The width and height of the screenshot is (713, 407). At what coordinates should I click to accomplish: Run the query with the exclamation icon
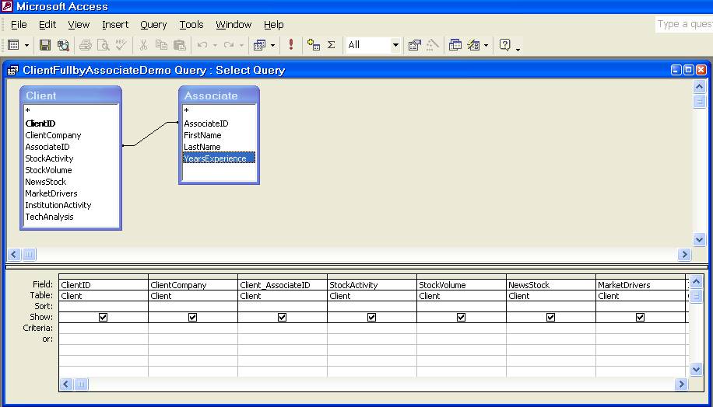291,45
